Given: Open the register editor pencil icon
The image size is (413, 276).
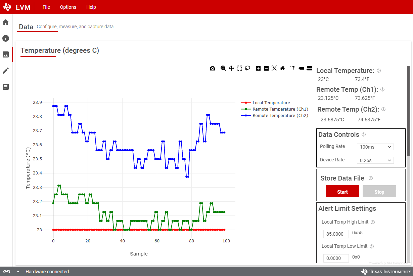Looking at the screenshot, I should pyautogui.click(x=6, y=71).
